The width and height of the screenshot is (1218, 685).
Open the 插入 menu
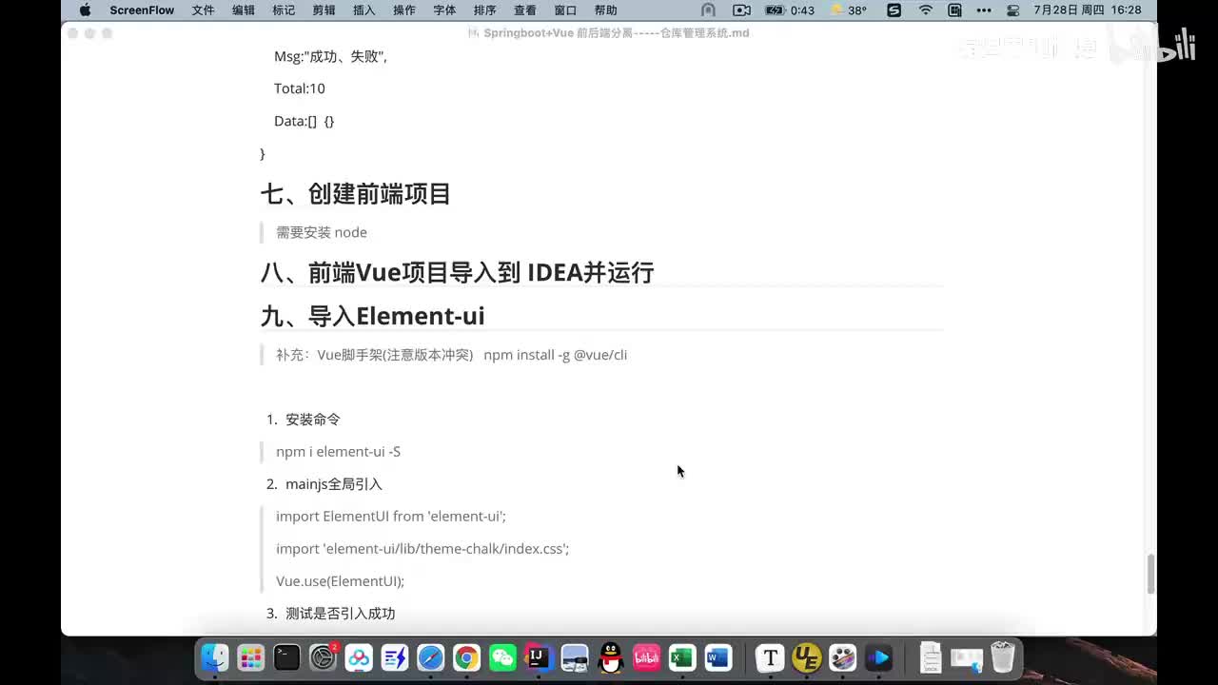(x=363, y=10)
